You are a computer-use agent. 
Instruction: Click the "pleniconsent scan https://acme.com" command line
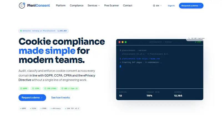140,59
